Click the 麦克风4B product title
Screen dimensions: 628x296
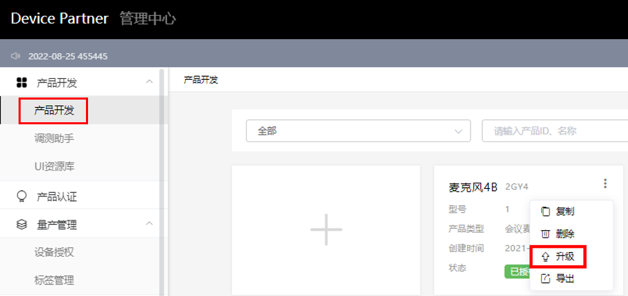click(x=473, y=187)
